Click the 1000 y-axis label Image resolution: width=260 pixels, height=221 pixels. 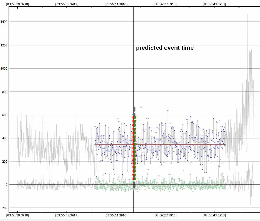click(4, 68)
